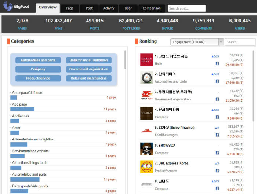
Task: Open Facebook icon in Government organization ranking row
Action: [x=217, y=99]
